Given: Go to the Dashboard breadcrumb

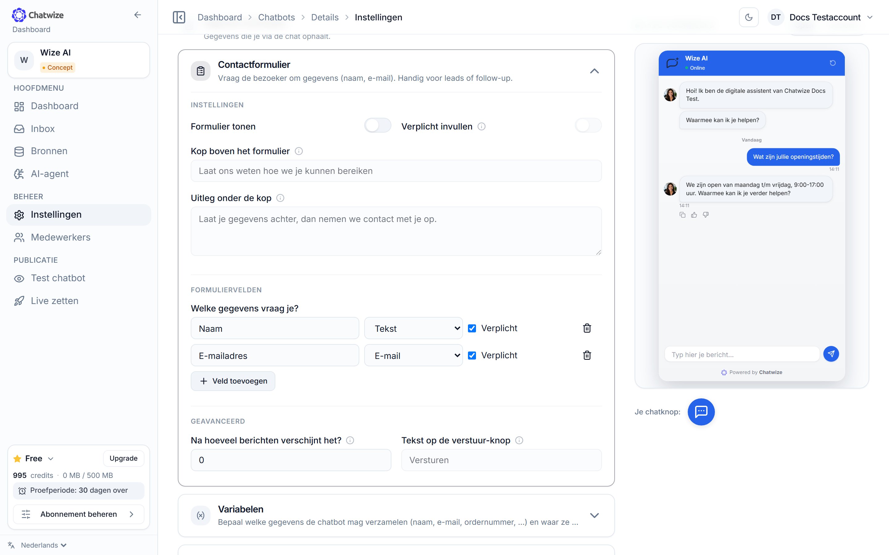Looking at the screenshot, I should (x=220, y=17).
